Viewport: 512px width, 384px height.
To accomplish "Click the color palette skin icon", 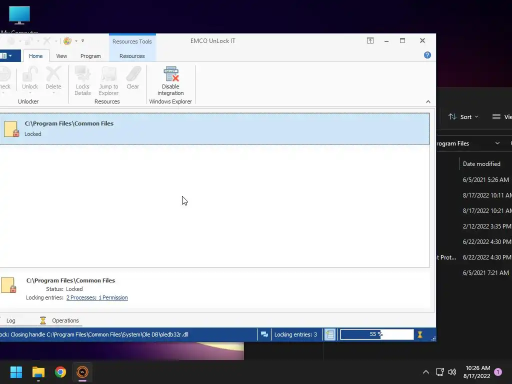I will [67, 41].
